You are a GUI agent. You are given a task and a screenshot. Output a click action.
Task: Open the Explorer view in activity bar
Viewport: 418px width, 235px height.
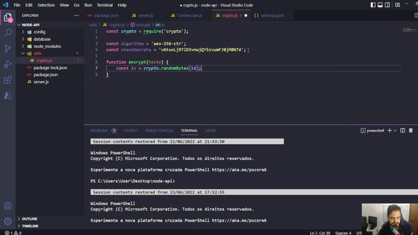(x=8, y=18)
